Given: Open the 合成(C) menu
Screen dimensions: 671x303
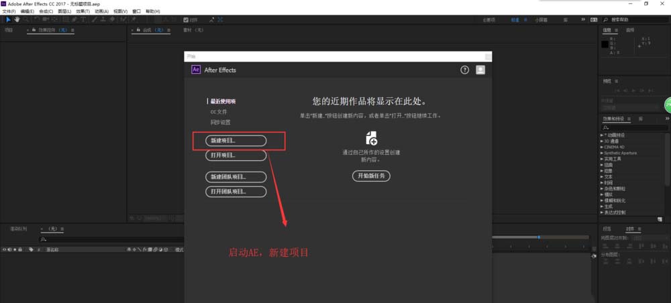Looking at the screenshot, I should (46, 11).
